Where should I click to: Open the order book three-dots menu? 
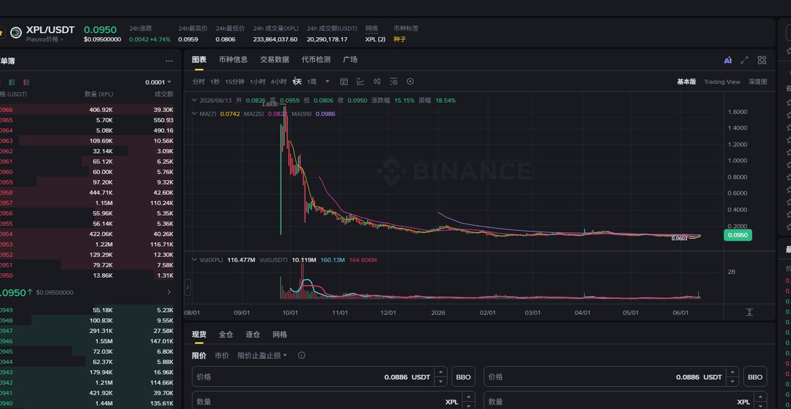coord(169,61)
